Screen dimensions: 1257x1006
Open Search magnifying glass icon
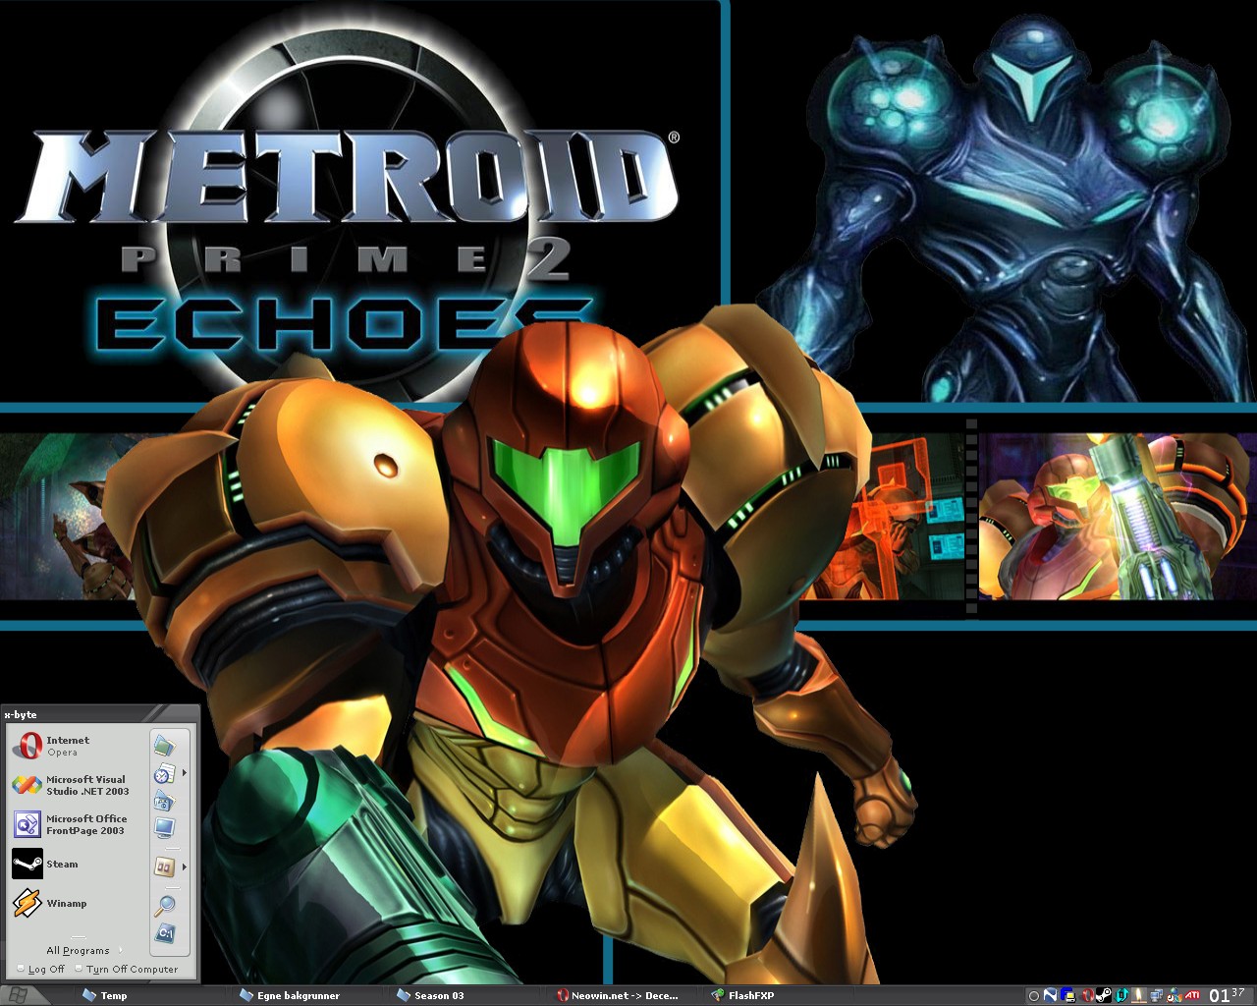tap(164, 905)
